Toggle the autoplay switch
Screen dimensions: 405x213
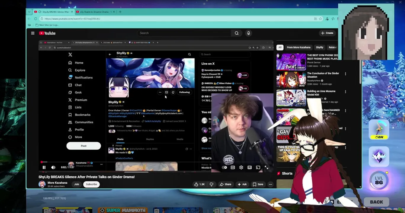(x=225, y=167)
